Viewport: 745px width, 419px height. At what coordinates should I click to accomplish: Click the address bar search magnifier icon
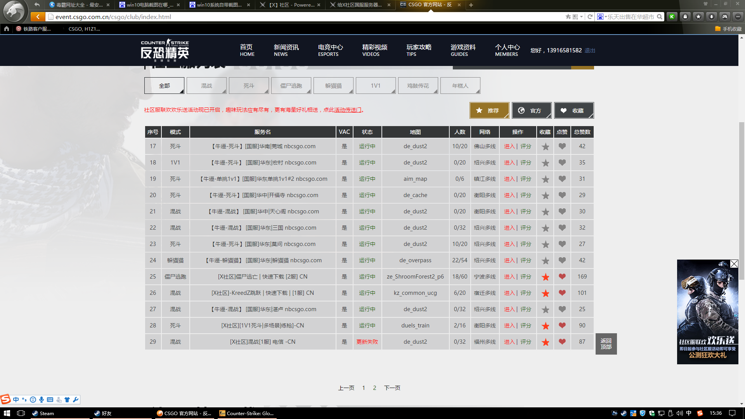pos(659,17)
